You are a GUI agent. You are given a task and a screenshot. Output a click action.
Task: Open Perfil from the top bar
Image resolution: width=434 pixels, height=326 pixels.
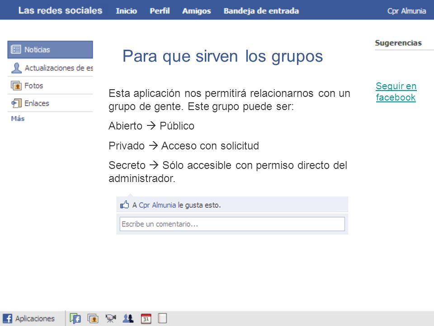pyautogui.click(x=160, y=11)
